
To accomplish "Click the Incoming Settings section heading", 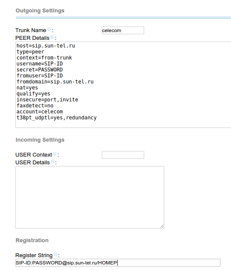I will point(40,139).
